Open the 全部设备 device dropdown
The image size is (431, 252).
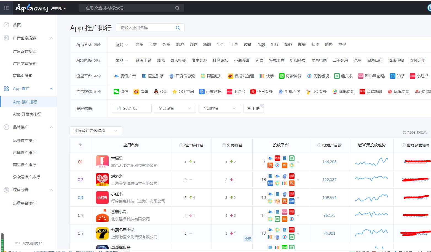click(175, 108)
